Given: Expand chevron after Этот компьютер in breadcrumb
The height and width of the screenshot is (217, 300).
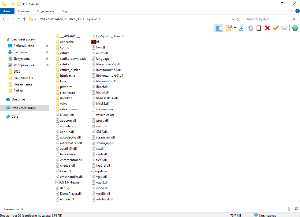Looking at the screenshot, I should click(66, 19).
